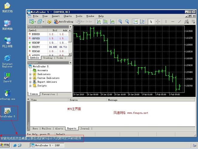Switch chart to line chart mode

click(112, 22)
